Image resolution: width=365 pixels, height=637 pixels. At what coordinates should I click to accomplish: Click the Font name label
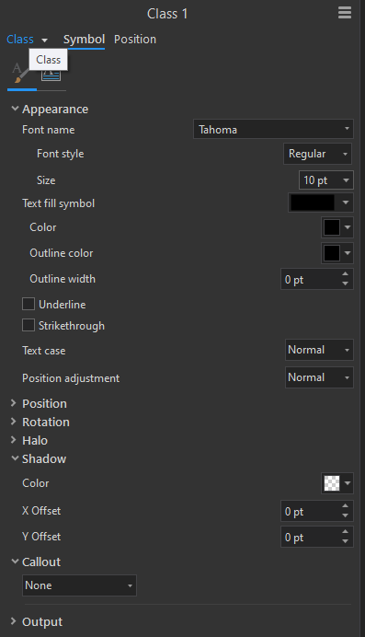click(x=48, y=130)
